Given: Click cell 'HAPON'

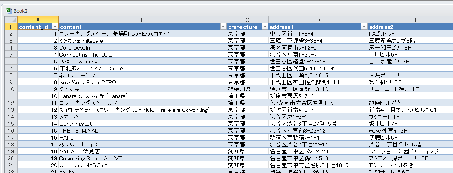Looking at the screenshot, I should tap(143, 137).
